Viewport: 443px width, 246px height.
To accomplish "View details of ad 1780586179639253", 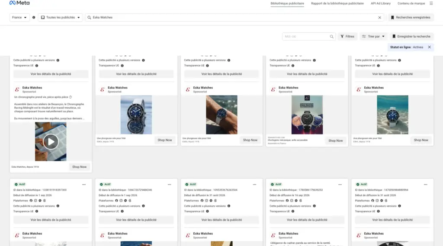I will [x=307, y=220].
